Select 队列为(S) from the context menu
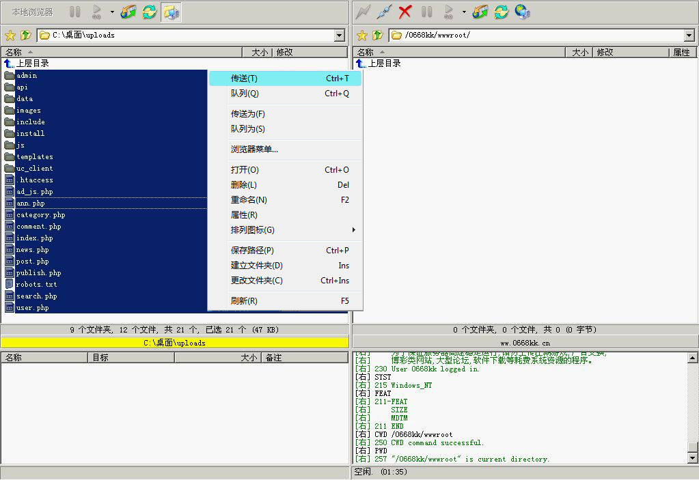This screenshot has width=699, height=480. coord(286,128)
